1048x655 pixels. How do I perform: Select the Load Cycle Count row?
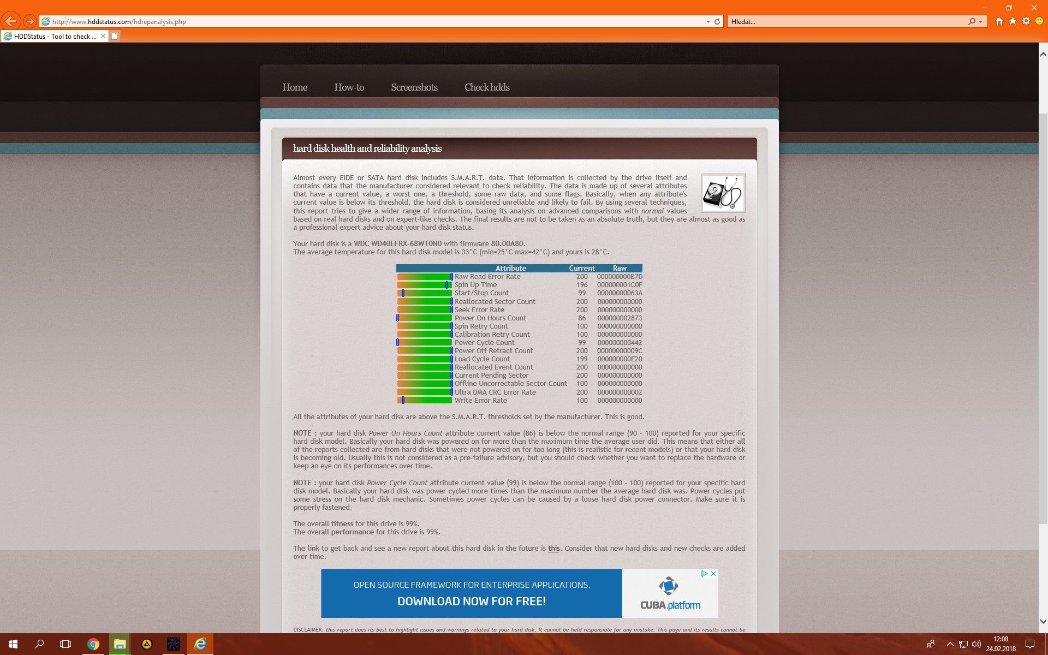520,359
